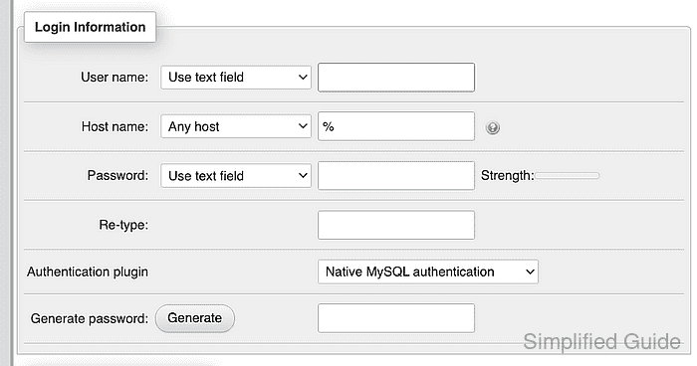Click the 'Login Information' legend title
The image size is (697, 366).
click(90, 27)
